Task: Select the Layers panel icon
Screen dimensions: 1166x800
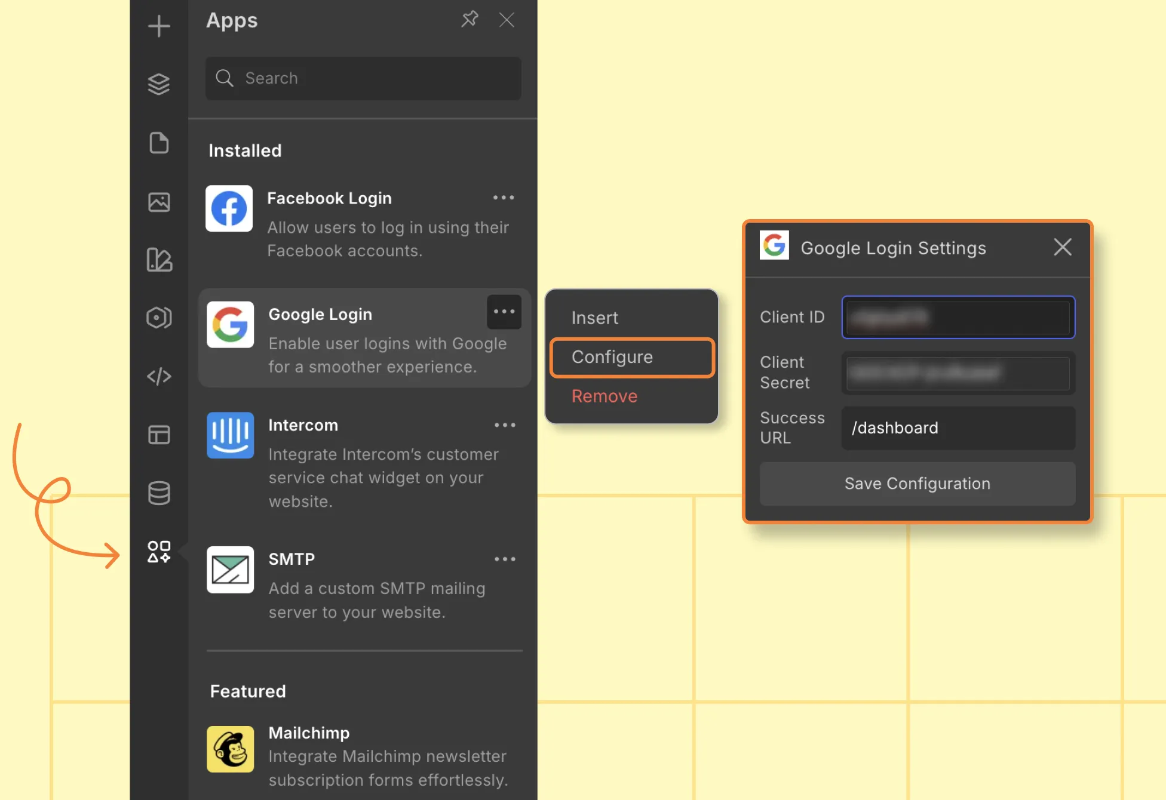Action: 158,84
